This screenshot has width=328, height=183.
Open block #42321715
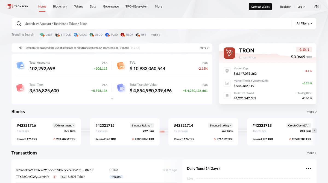coord(105,125)
